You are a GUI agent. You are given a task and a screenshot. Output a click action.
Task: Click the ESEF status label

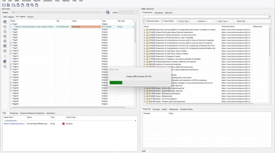(x=144, y=151)
